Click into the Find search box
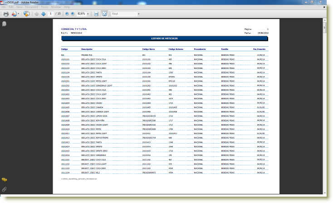 124,14
